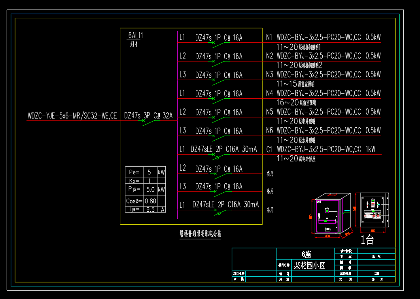
Task: Select the Ijs value 9.5 cell
Action: tap(151, 209)
